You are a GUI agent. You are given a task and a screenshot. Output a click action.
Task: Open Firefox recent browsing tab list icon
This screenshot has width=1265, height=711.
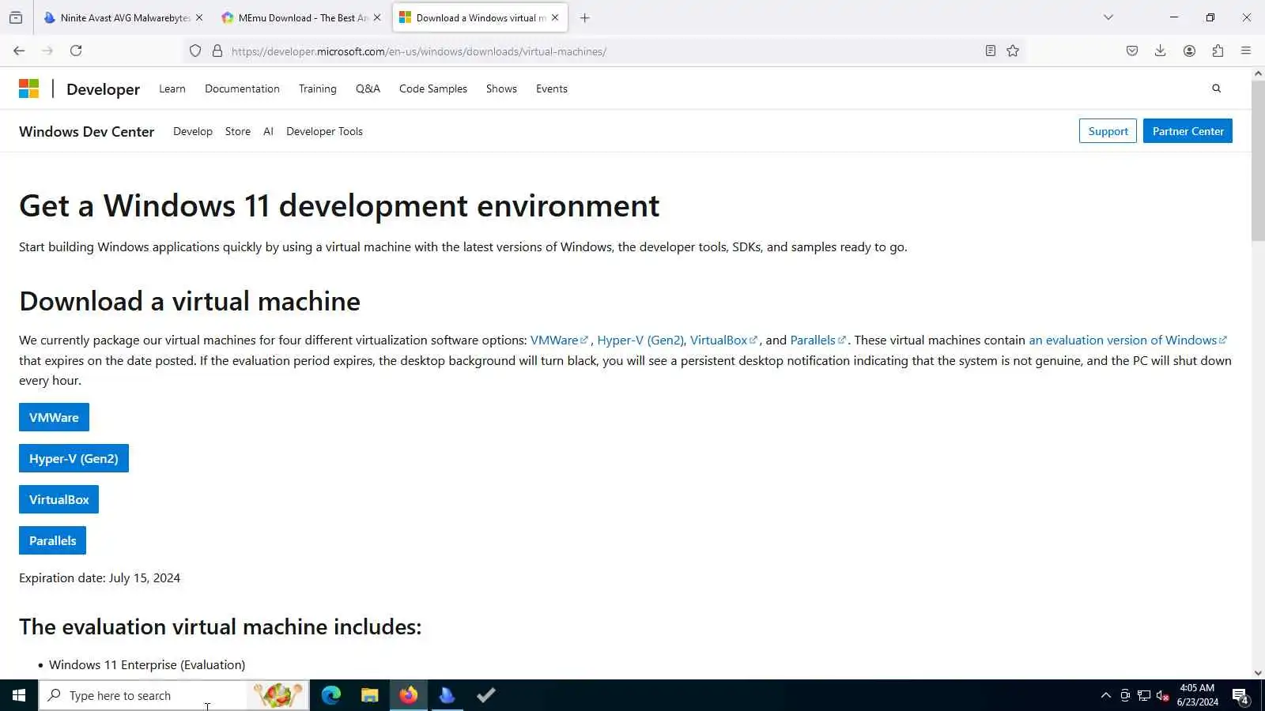pyautogui.click(x=16, y=17)
